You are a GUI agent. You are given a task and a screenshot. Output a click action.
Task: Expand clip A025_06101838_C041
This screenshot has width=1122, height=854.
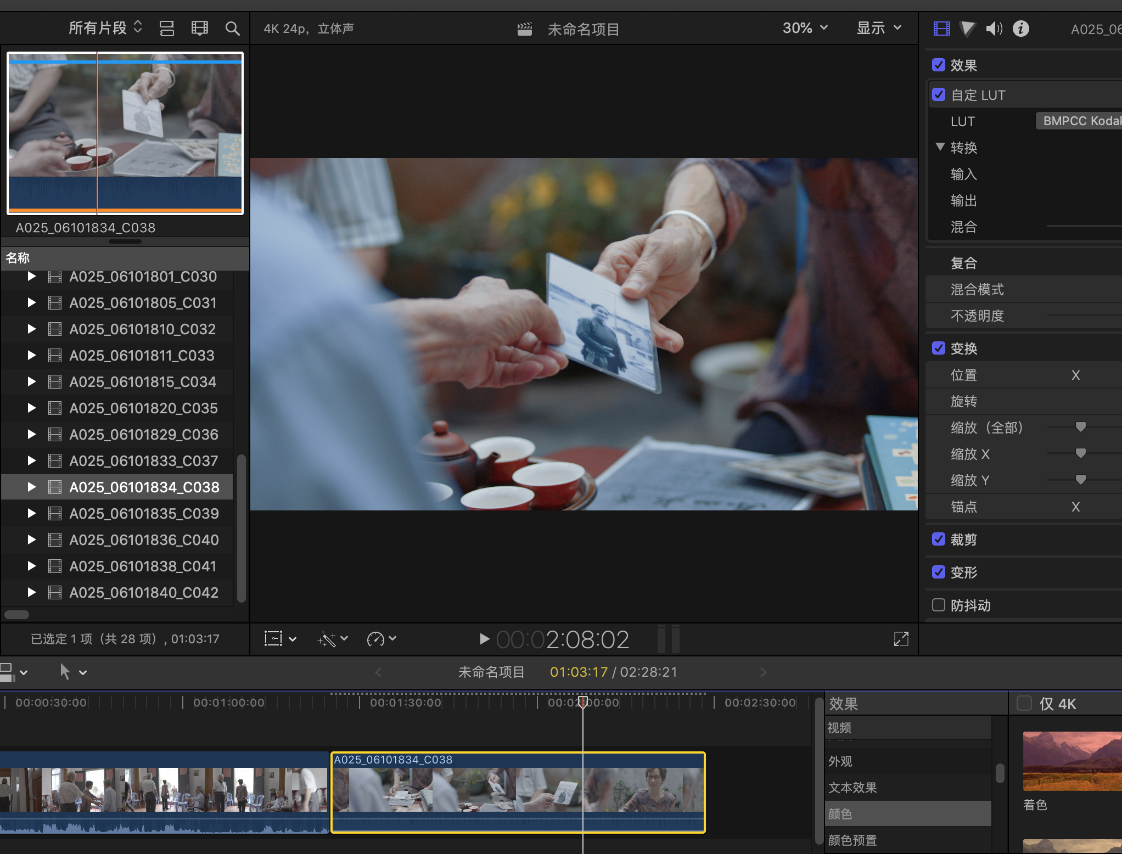point(32,566)
